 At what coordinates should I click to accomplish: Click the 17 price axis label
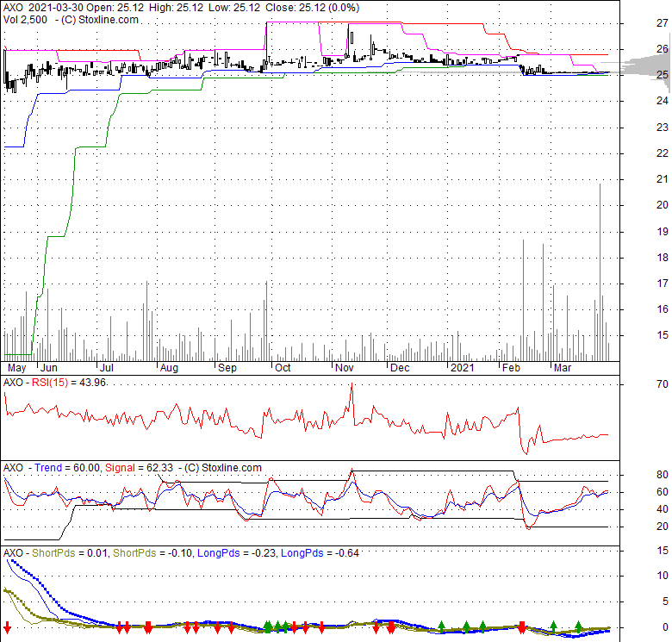pyautogui.click(x=663, y=284)
